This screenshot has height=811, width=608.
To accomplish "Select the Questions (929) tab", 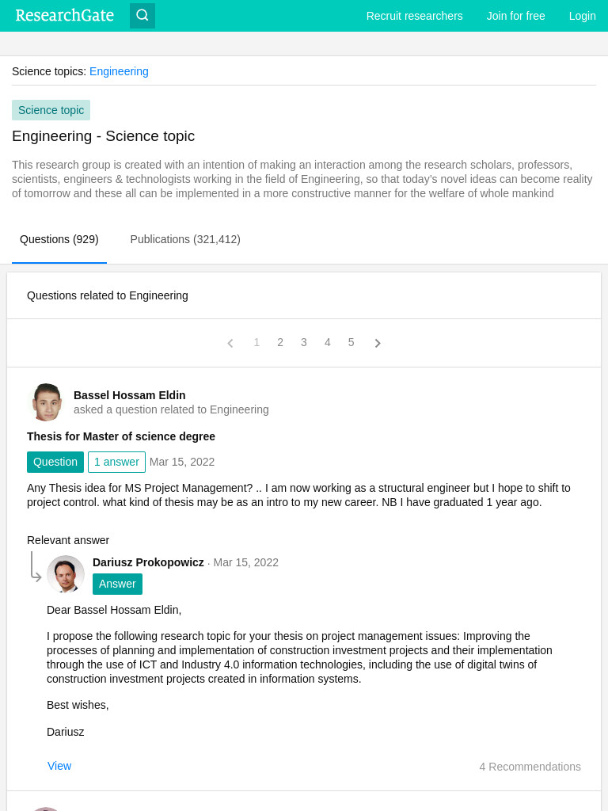I will (x=59, y=239).
